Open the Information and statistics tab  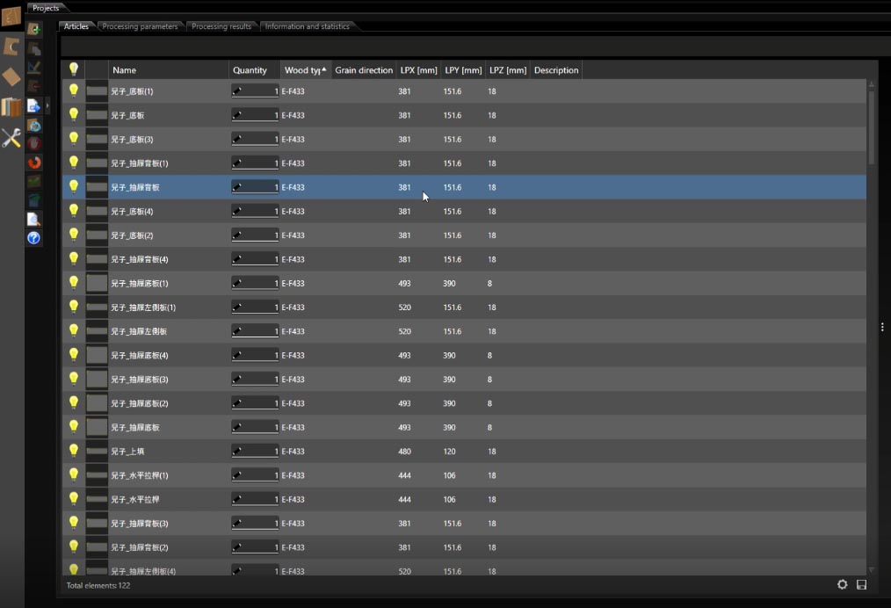coord(307,26)
